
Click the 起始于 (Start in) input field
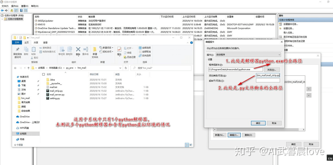(x=268, y=80)
